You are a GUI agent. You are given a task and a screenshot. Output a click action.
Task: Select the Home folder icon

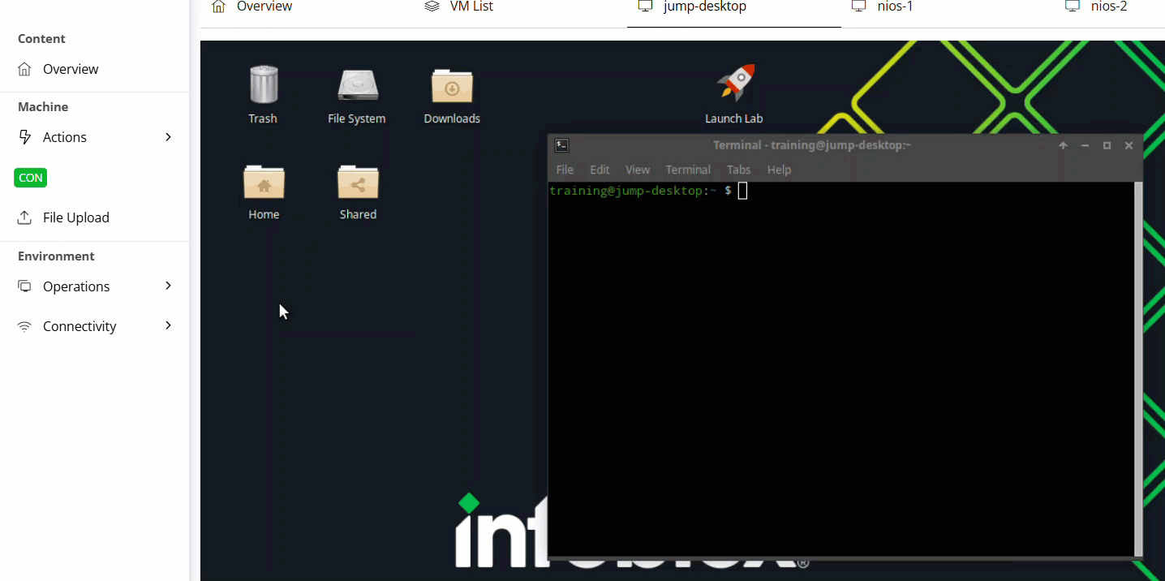point(264,182)
